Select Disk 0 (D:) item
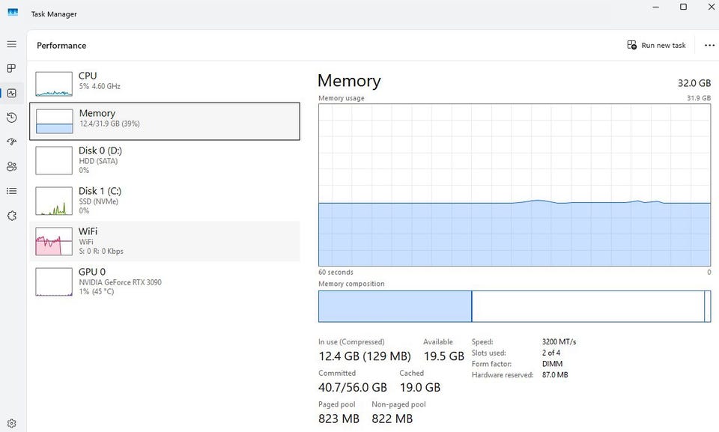Image resolution: width=719 pixels, height=432 pixels. 165,160
